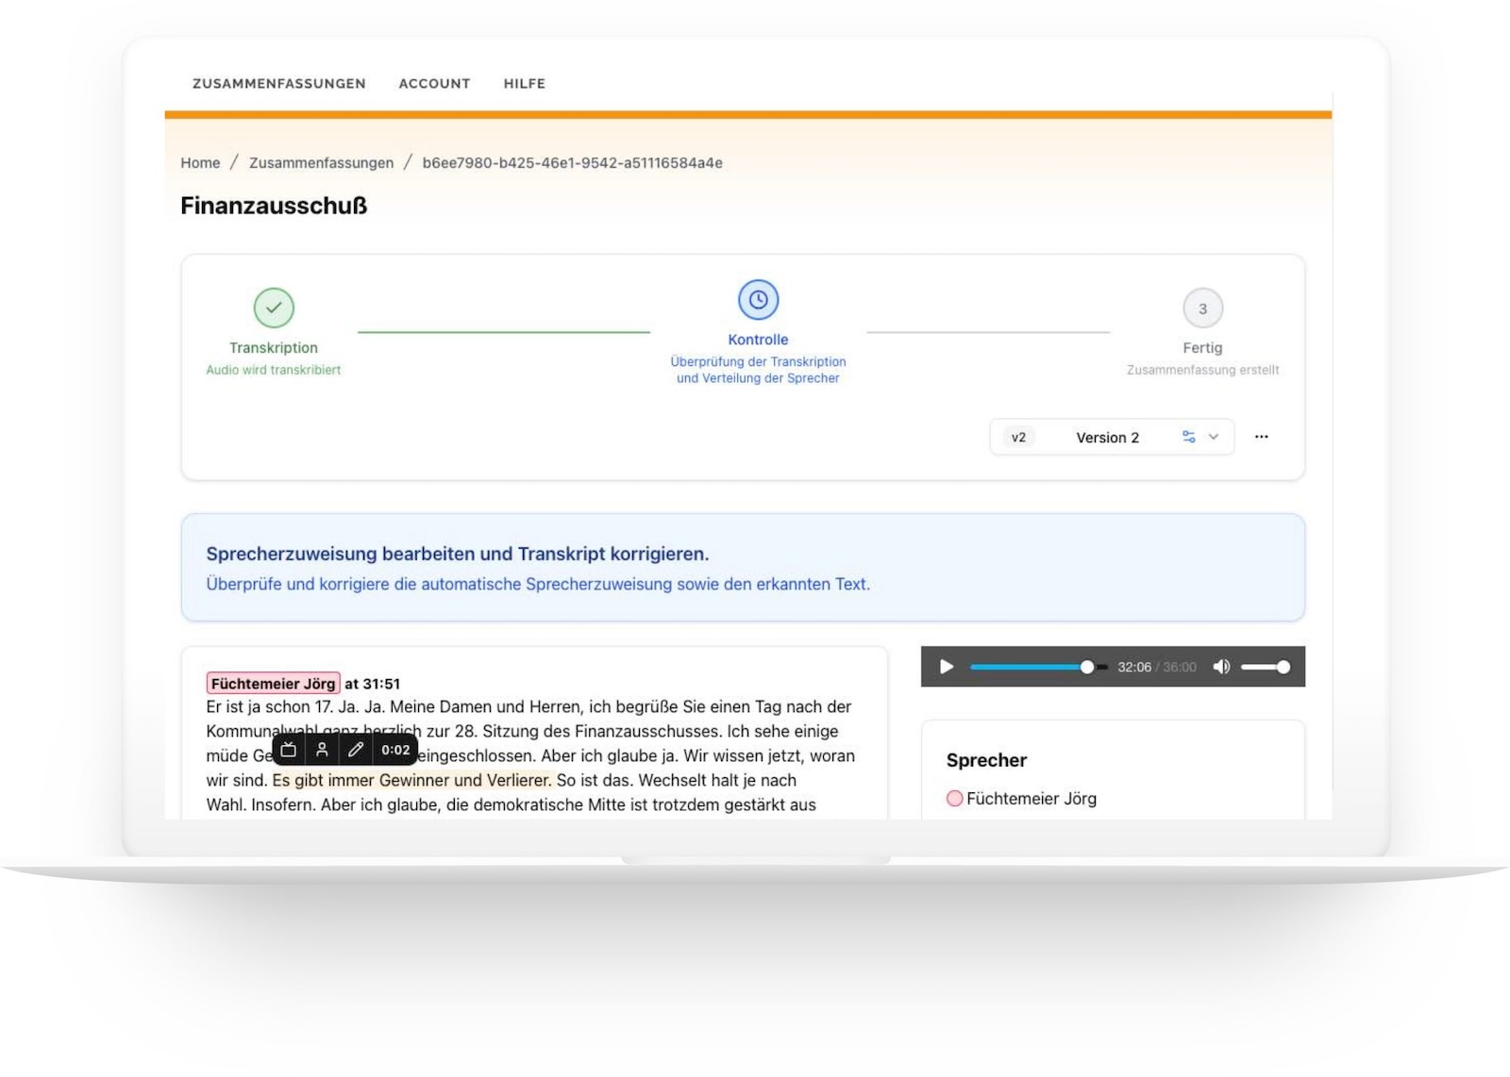
Task: Play the audio recording
Action: [x=947, y=667]
